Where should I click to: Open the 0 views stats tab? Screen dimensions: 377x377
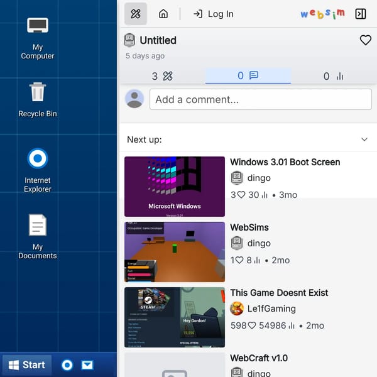pos(334,76)
